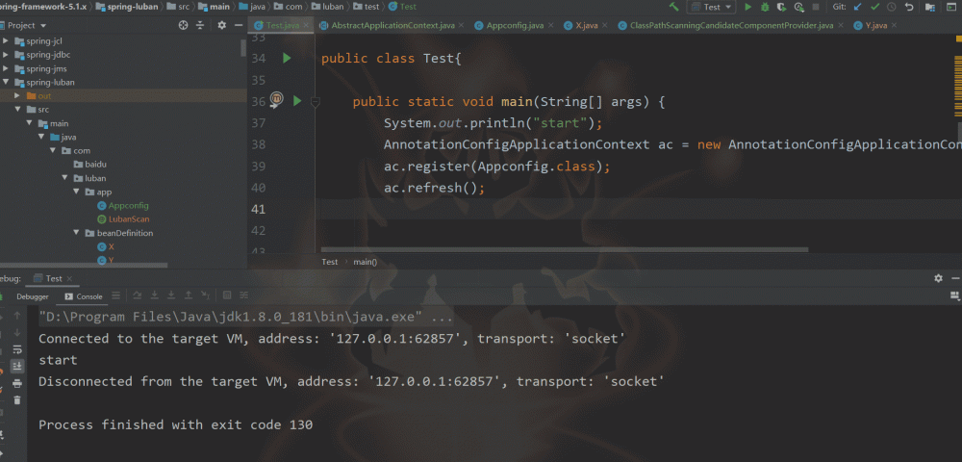
Task: Switch to ClassPathScanningCandidateComponentProvider.java tab
Action: tap(731, 25)
